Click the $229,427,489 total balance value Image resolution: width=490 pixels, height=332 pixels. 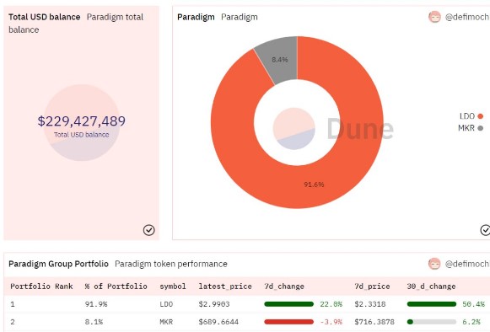tap(82, 121)
